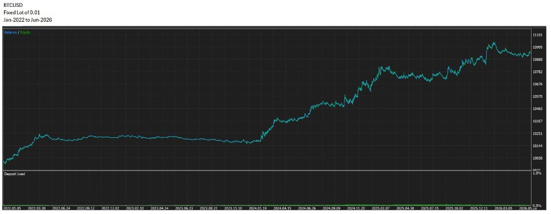Click the BTCUSD title text
The width and height of the screenshot is (551, 214).
(12, 5)
